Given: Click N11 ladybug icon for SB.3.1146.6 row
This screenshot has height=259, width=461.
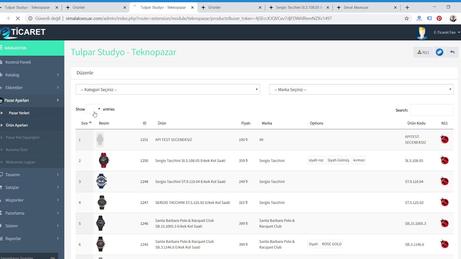Looking at the screenshot, I should [444, 244].
